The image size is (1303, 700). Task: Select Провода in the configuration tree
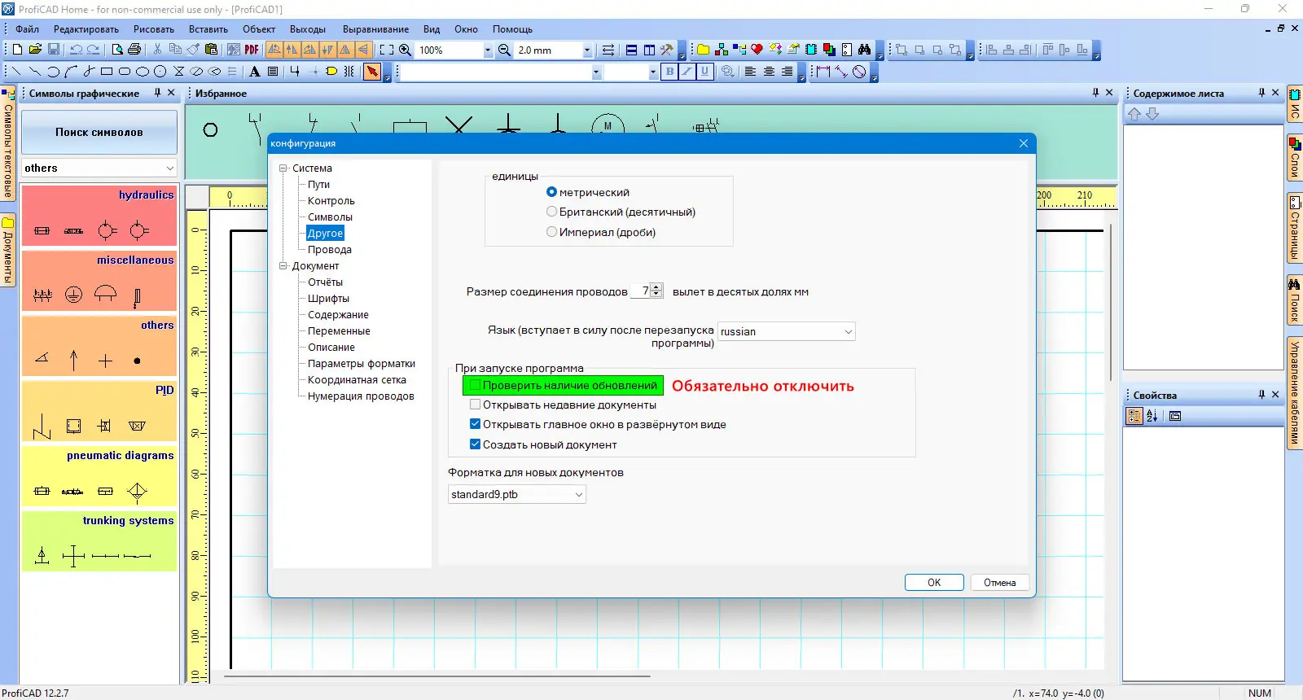330,250
